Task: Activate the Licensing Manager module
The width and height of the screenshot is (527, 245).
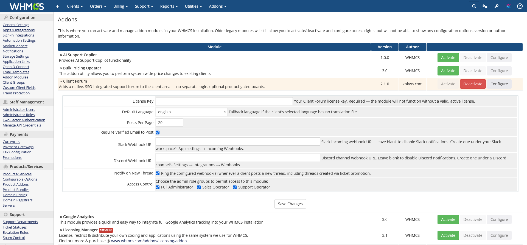Action: point(448,235)
